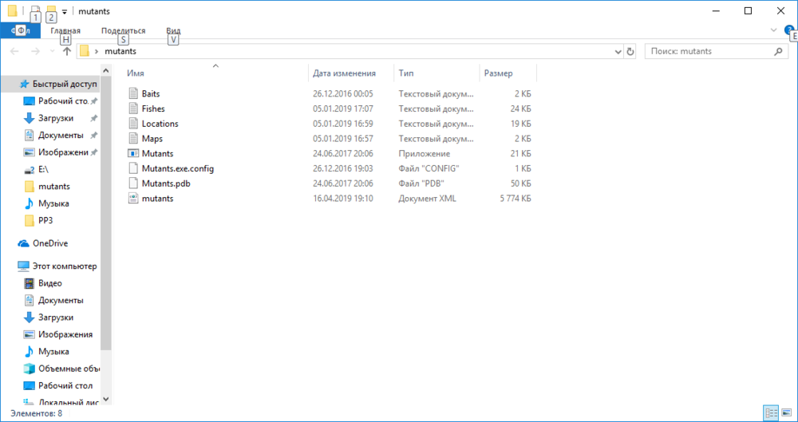Expand the ribbon with chevron

point(773,30)
